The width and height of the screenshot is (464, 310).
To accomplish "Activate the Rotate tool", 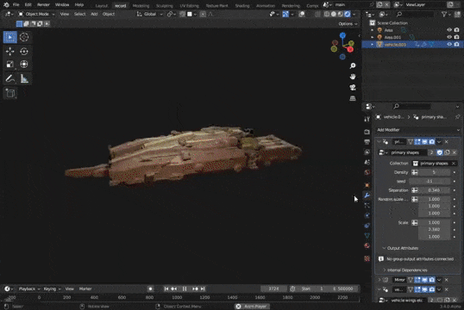I will [24, 51].
